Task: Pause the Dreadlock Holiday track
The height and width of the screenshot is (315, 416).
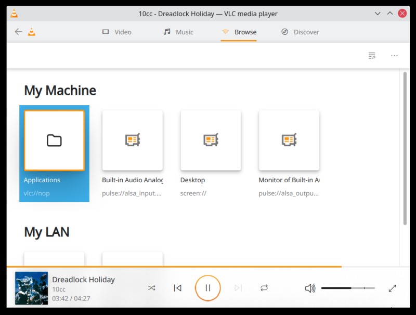Action: pyautogui.click(x=207, y=288)
